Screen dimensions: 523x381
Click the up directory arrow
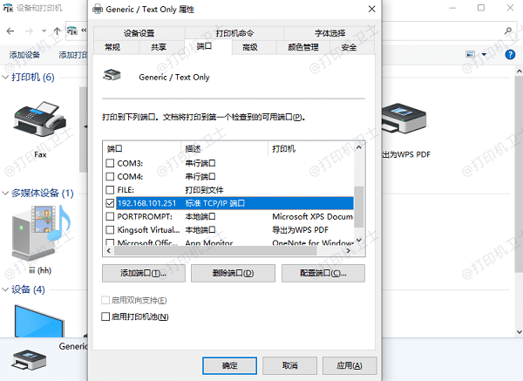tap(57, 31)
